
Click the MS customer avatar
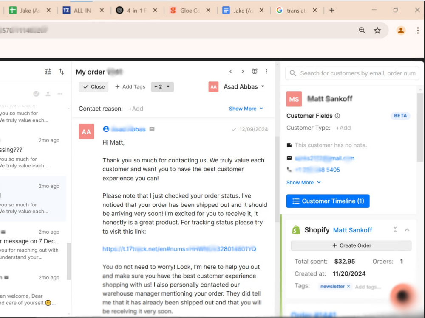(294, 99)
